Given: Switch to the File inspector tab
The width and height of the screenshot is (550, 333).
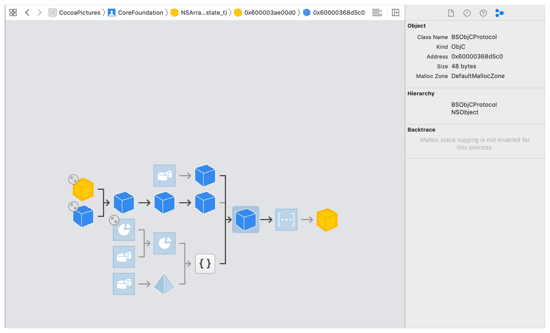Looking at the screenshot, I should point(451,13).
